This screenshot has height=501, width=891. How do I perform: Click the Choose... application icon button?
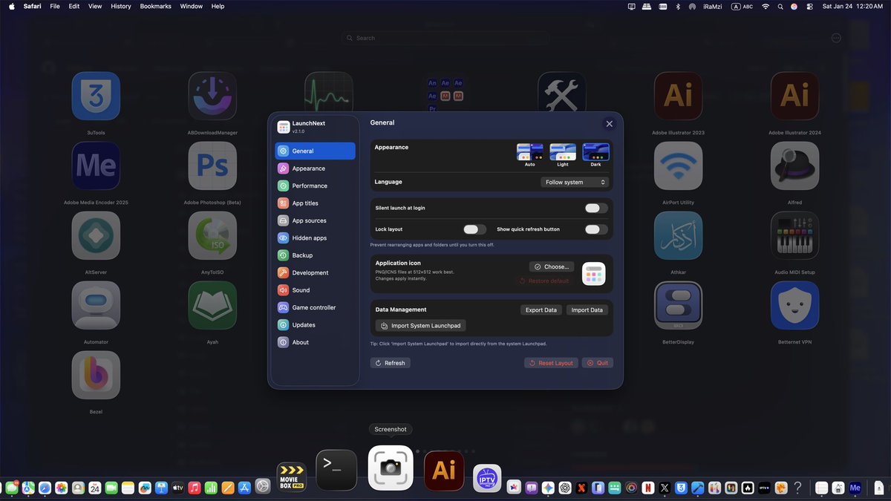[552, 266]
